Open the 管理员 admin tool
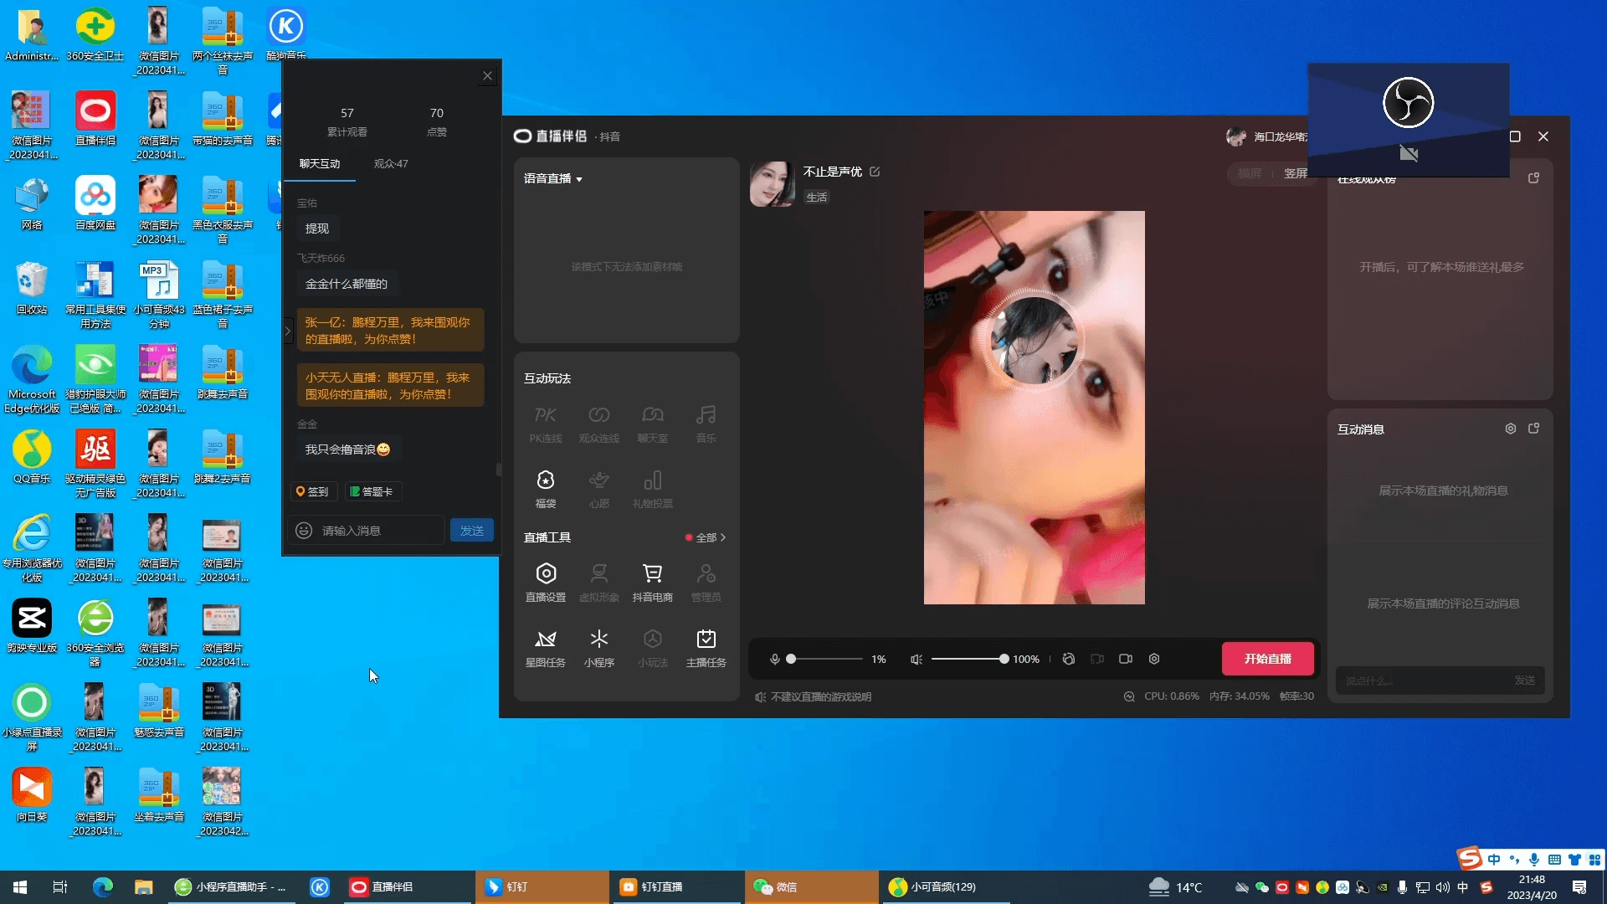The image size is (1607, 904). click(706, 583)
